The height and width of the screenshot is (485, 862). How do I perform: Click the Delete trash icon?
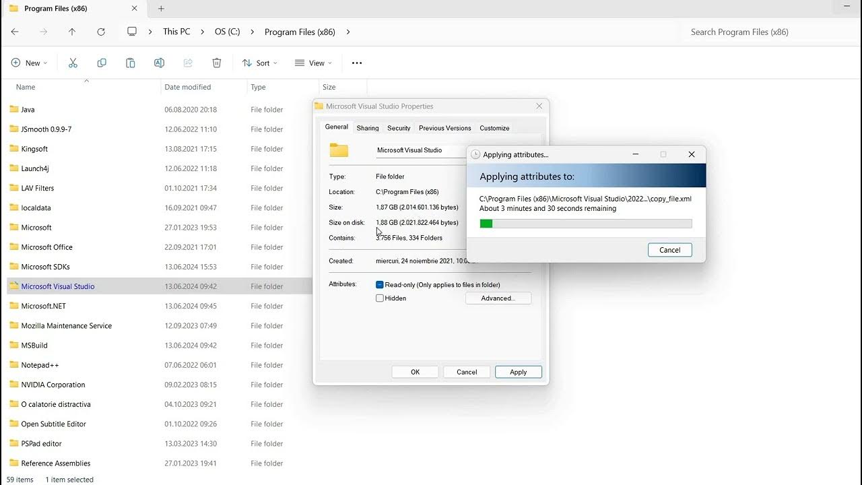217,63
